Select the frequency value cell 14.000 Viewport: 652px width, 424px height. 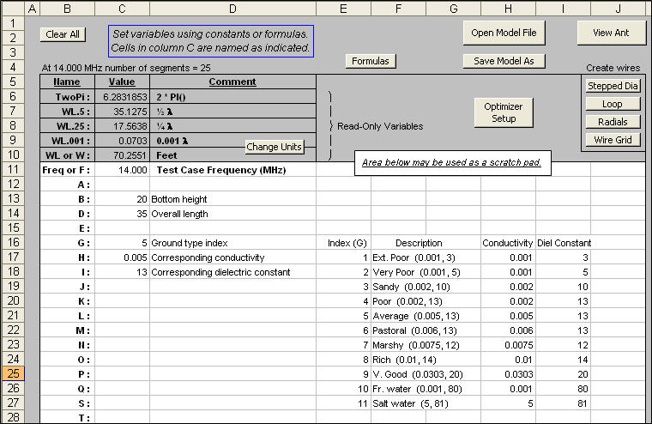[x=122, y=170]
